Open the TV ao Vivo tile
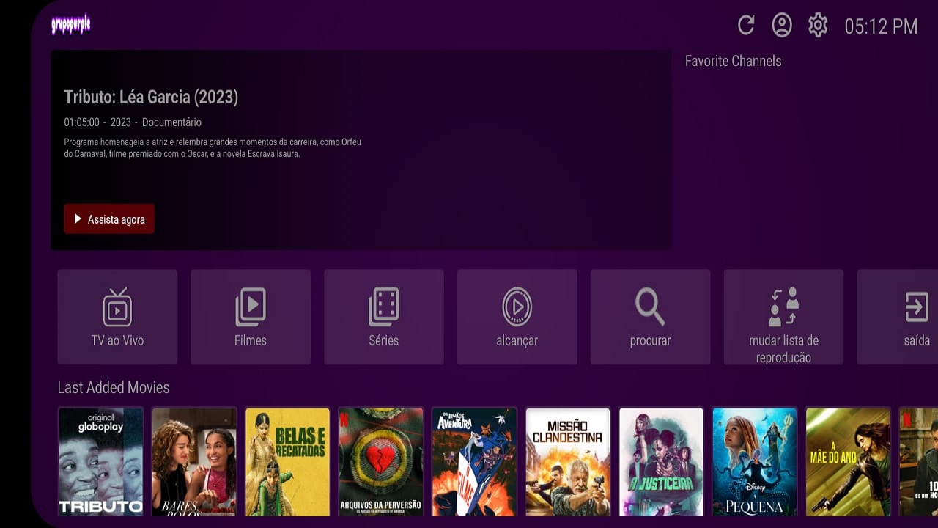This screenshot has height=528, width=938. pyautogui.click(x=117, y=317)
